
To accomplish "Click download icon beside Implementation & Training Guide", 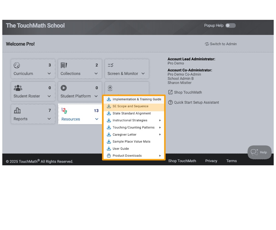I will 109,99.
